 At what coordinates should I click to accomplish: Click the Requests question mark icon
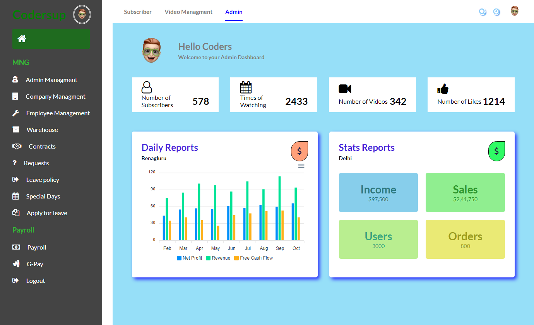tap(15, 163)
